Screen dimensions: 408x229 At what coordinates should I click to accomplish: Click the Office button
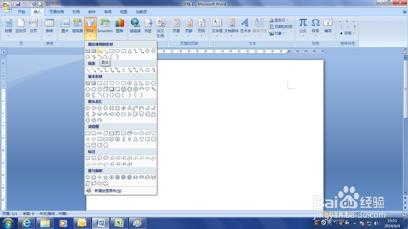pyautogui.click(x=7, y=6)
